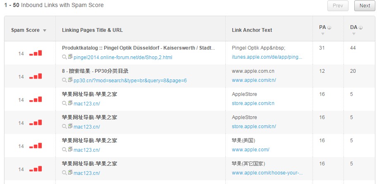Click the info icon next to DA

pos(360,28)
